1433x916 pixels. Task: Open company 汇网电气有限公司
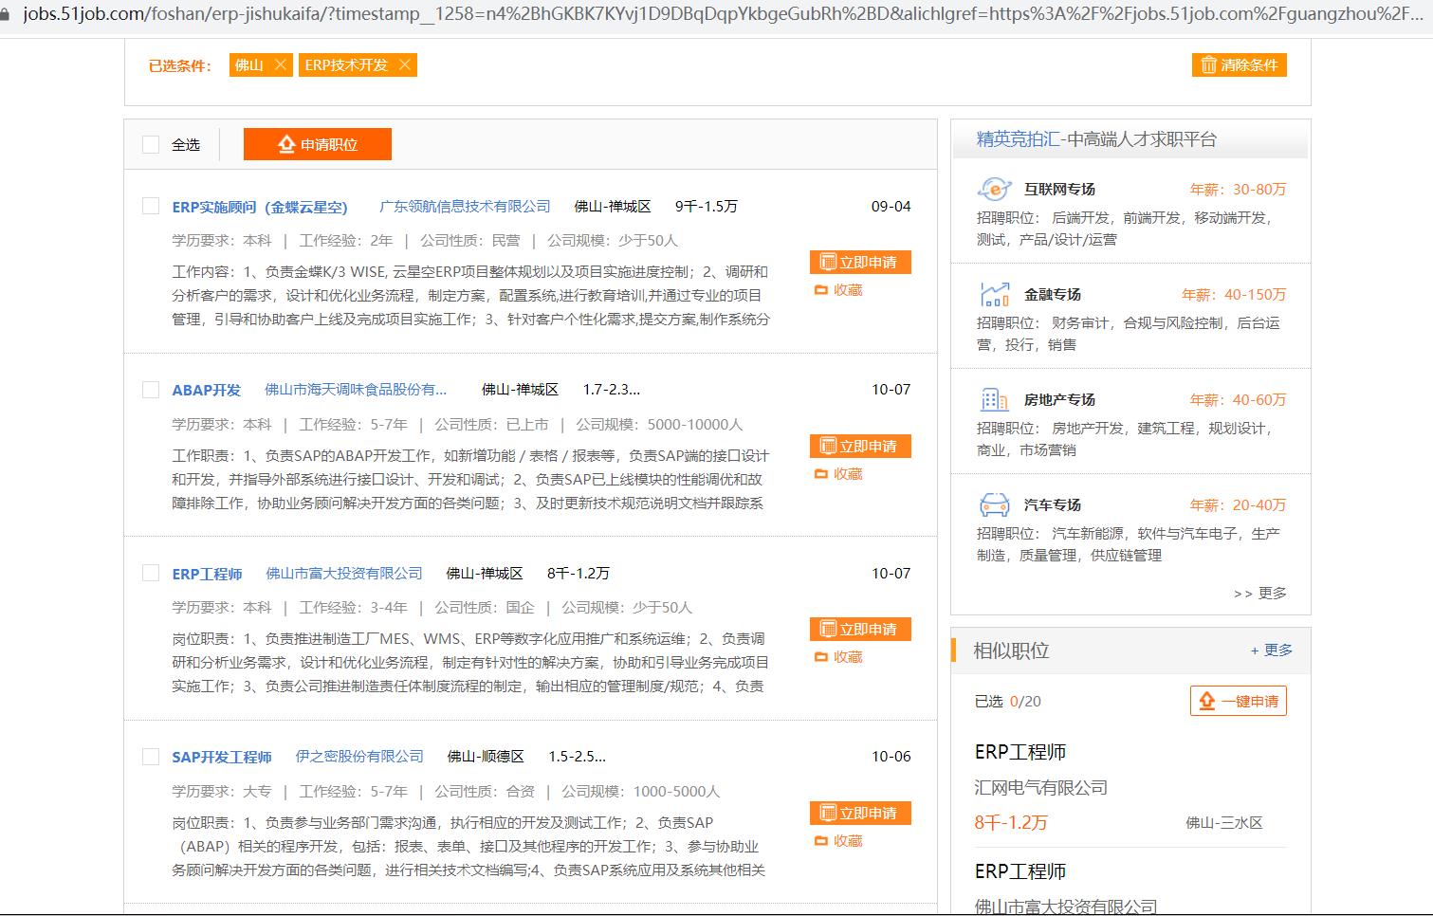pyautogui.click(x=1041, y=788)
